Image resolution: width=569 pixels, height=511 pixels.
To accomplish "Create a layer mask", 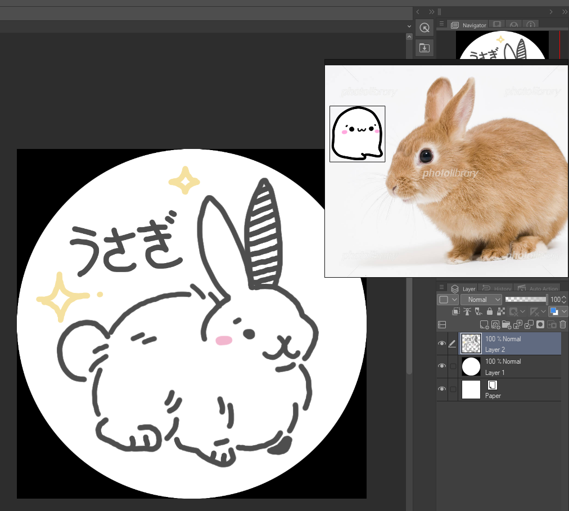I will 540,324.
